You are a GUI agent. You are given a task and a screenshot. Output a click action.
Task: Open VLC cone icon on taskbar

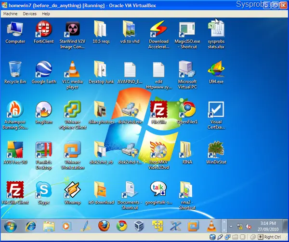pos(211,226)
